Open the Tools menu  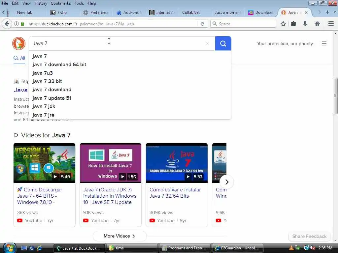[x=79, y=3]
